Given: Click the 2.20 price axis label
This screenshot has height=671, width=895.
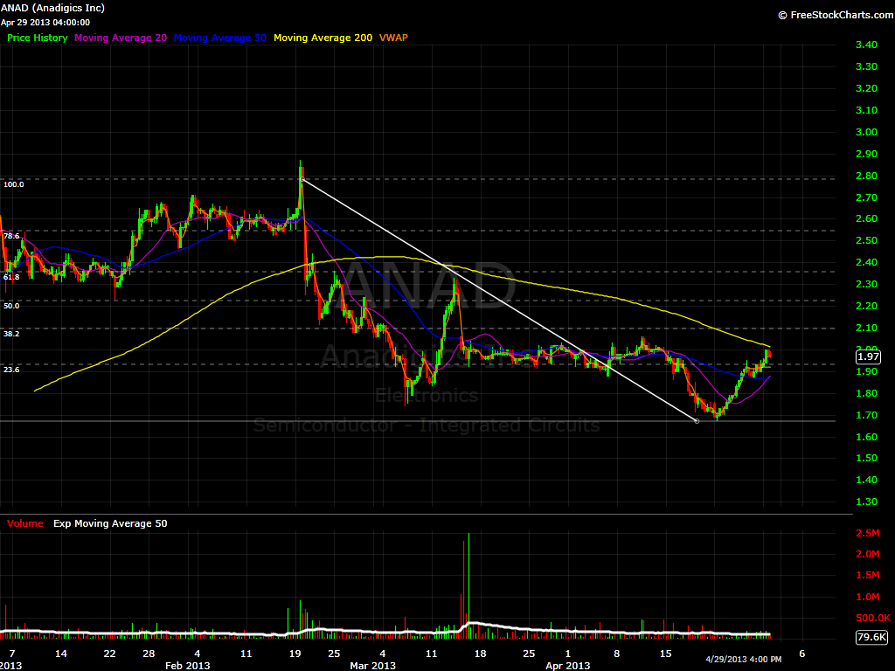Looking at the screenshot, I should point(866,307).
